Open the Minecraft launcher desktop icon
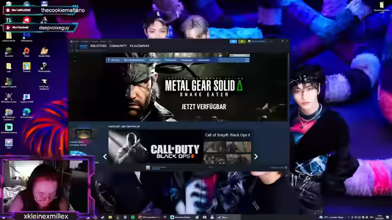This screenshot has height=220, width=392. [9, 51]
